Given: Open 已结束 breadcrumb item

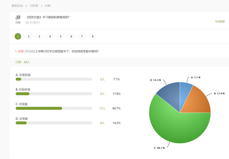Looking at the screenshot, I should (x=35, y=6).
